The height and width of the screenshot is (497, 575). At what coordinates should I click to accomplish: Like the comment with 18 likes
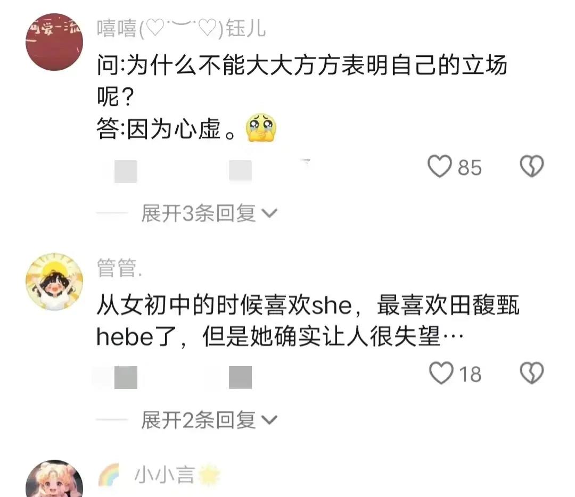(x=441, y=373)
